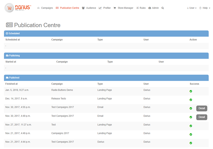Click the shuffle icon beside Rules
The width and height of the screenshot is (213, 149).
(x=138, y=8)
